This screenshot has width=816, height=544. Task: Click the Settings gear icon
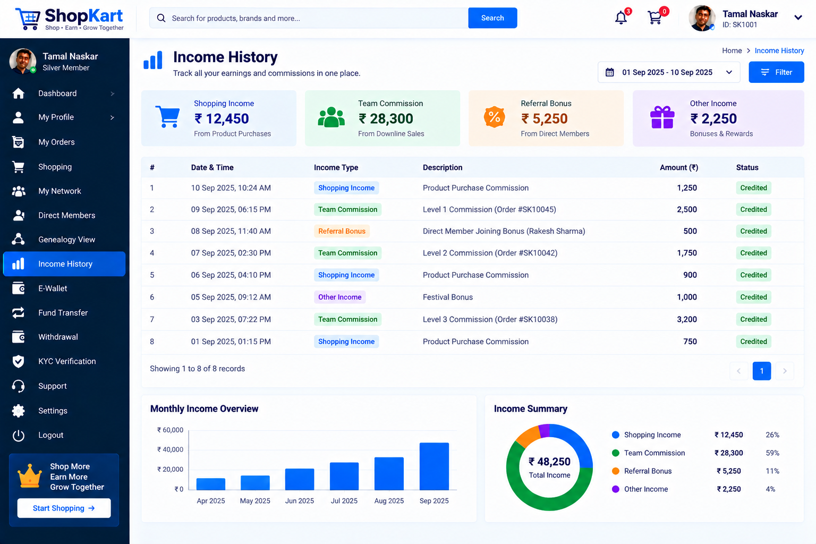19,411
